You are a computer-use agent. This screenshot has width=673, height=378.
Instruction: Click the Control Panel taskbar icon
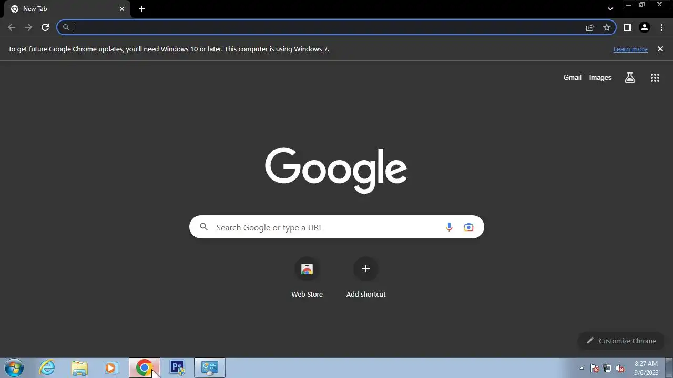(x=210, y=367)
